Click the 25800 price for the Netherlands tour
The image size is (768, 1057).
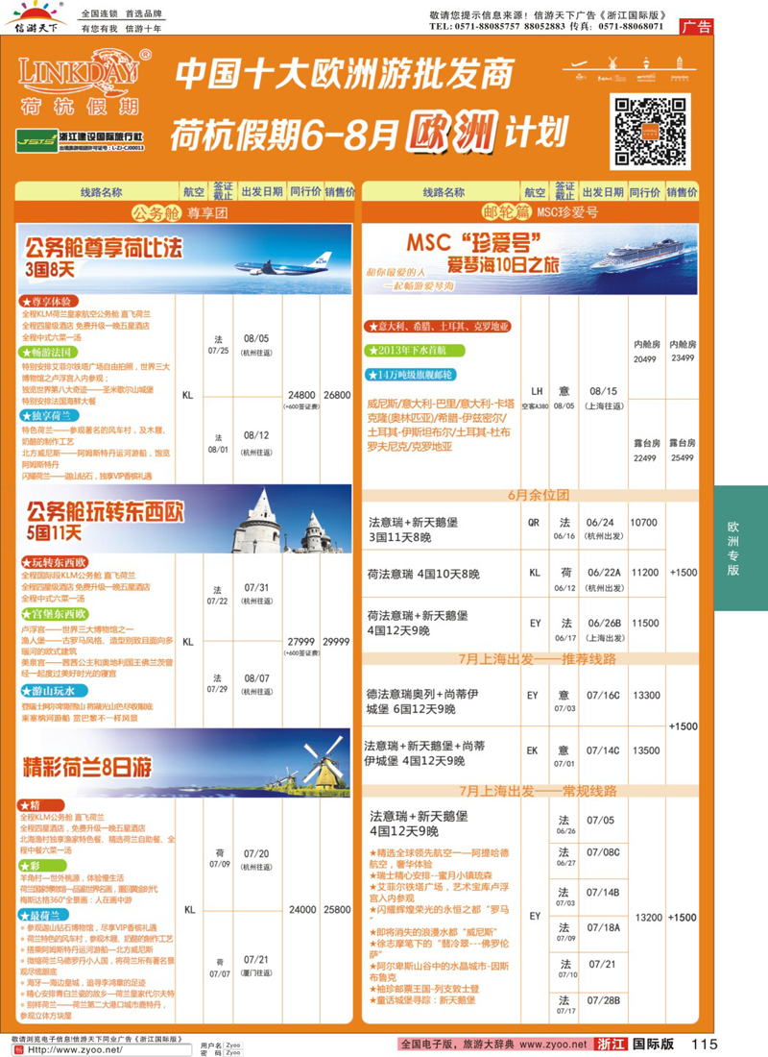(337, 909)
